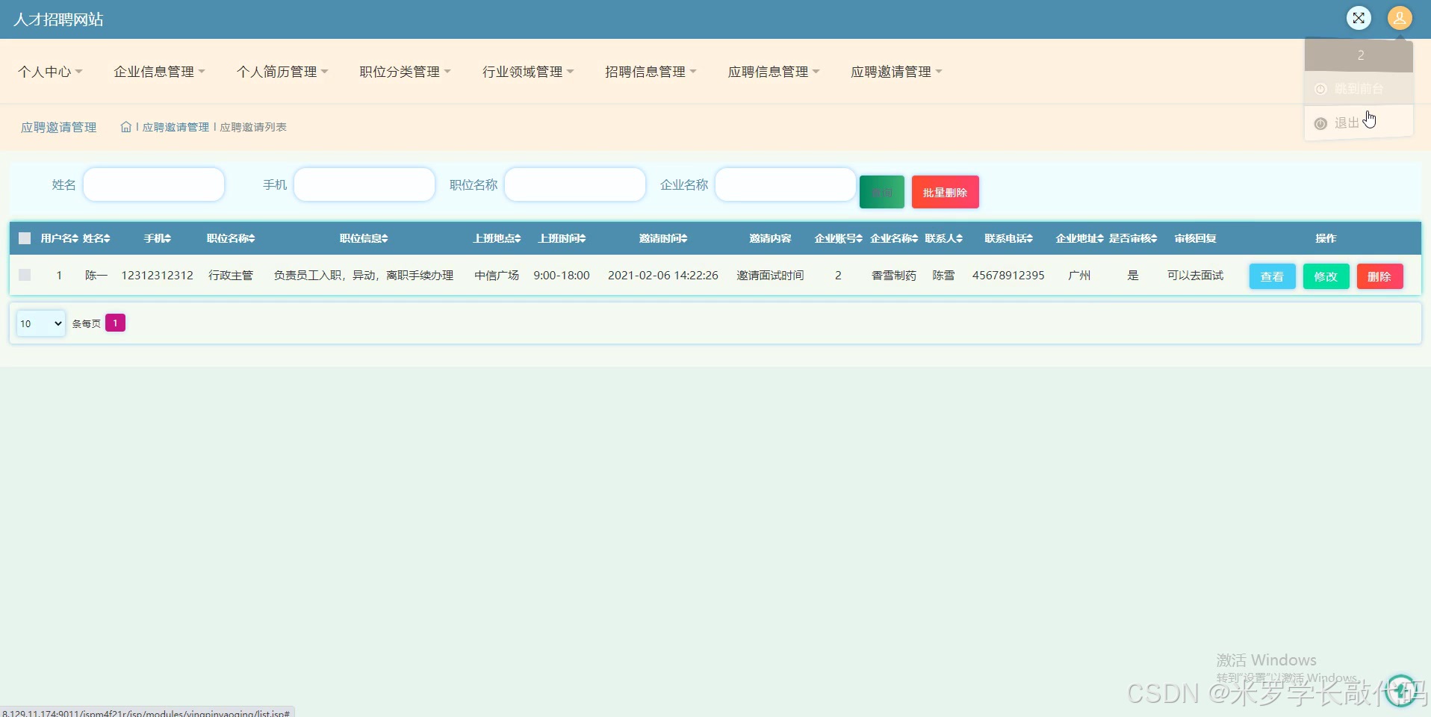Sort the table by 职位信息 column
This screenshot has width=1431, height=717.
(x=364, y=238)
